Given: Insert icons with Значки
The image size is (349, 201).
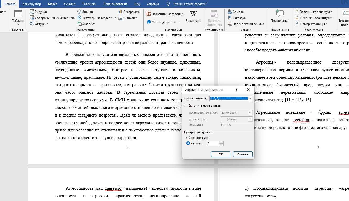Looking at the screenshot, I should (85, 12).
